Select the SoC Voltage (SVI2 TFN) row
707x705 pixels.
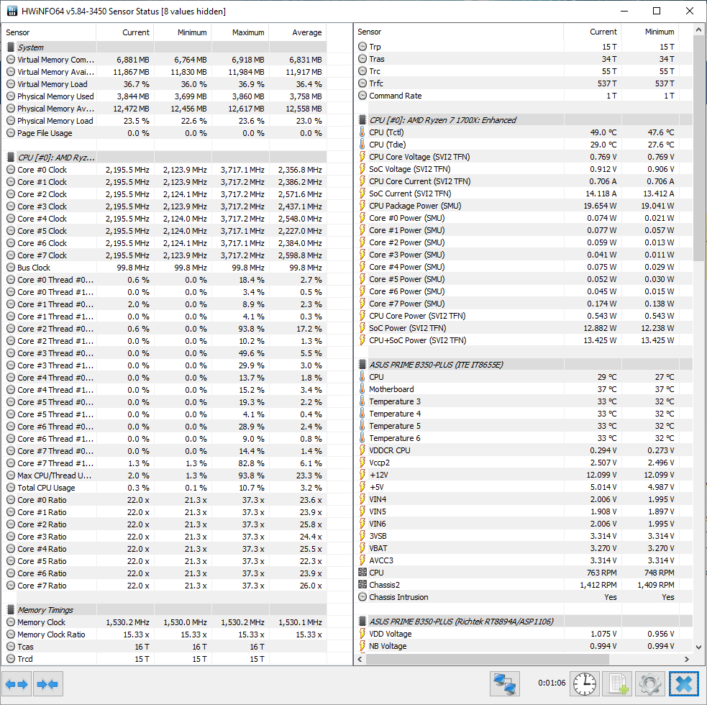click(524, 168)
